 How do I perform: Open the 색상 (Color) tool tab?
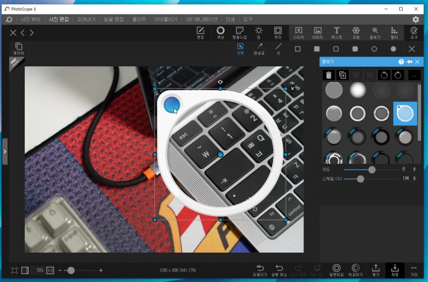click(x=220, y=33)
